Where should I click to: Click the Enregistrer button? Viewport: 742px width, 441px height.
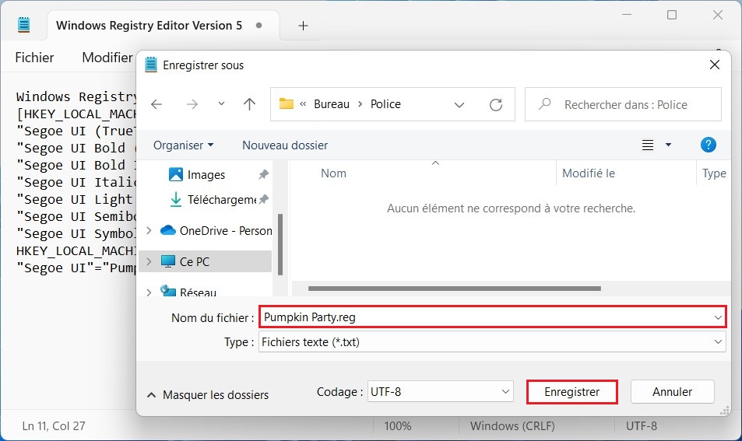coord(572,392)
